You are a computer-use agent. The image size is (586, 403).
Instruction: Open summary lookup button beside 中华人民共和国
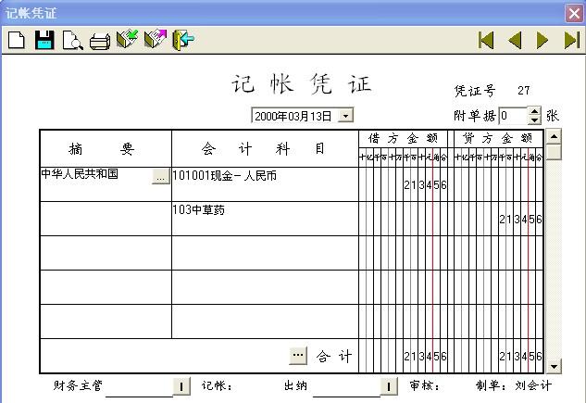click(x=161, y=176)
